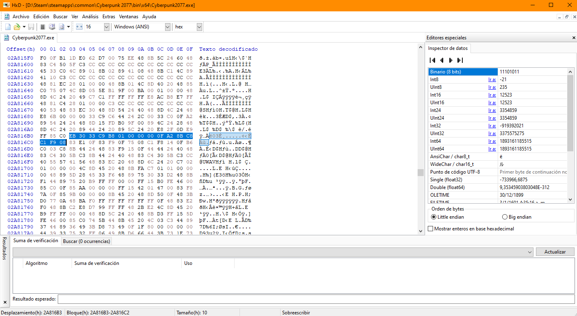The width and height of the screenshot is (577, 316).
Task: Close the Resultados panel with the X
Action: tap(5, 302)
